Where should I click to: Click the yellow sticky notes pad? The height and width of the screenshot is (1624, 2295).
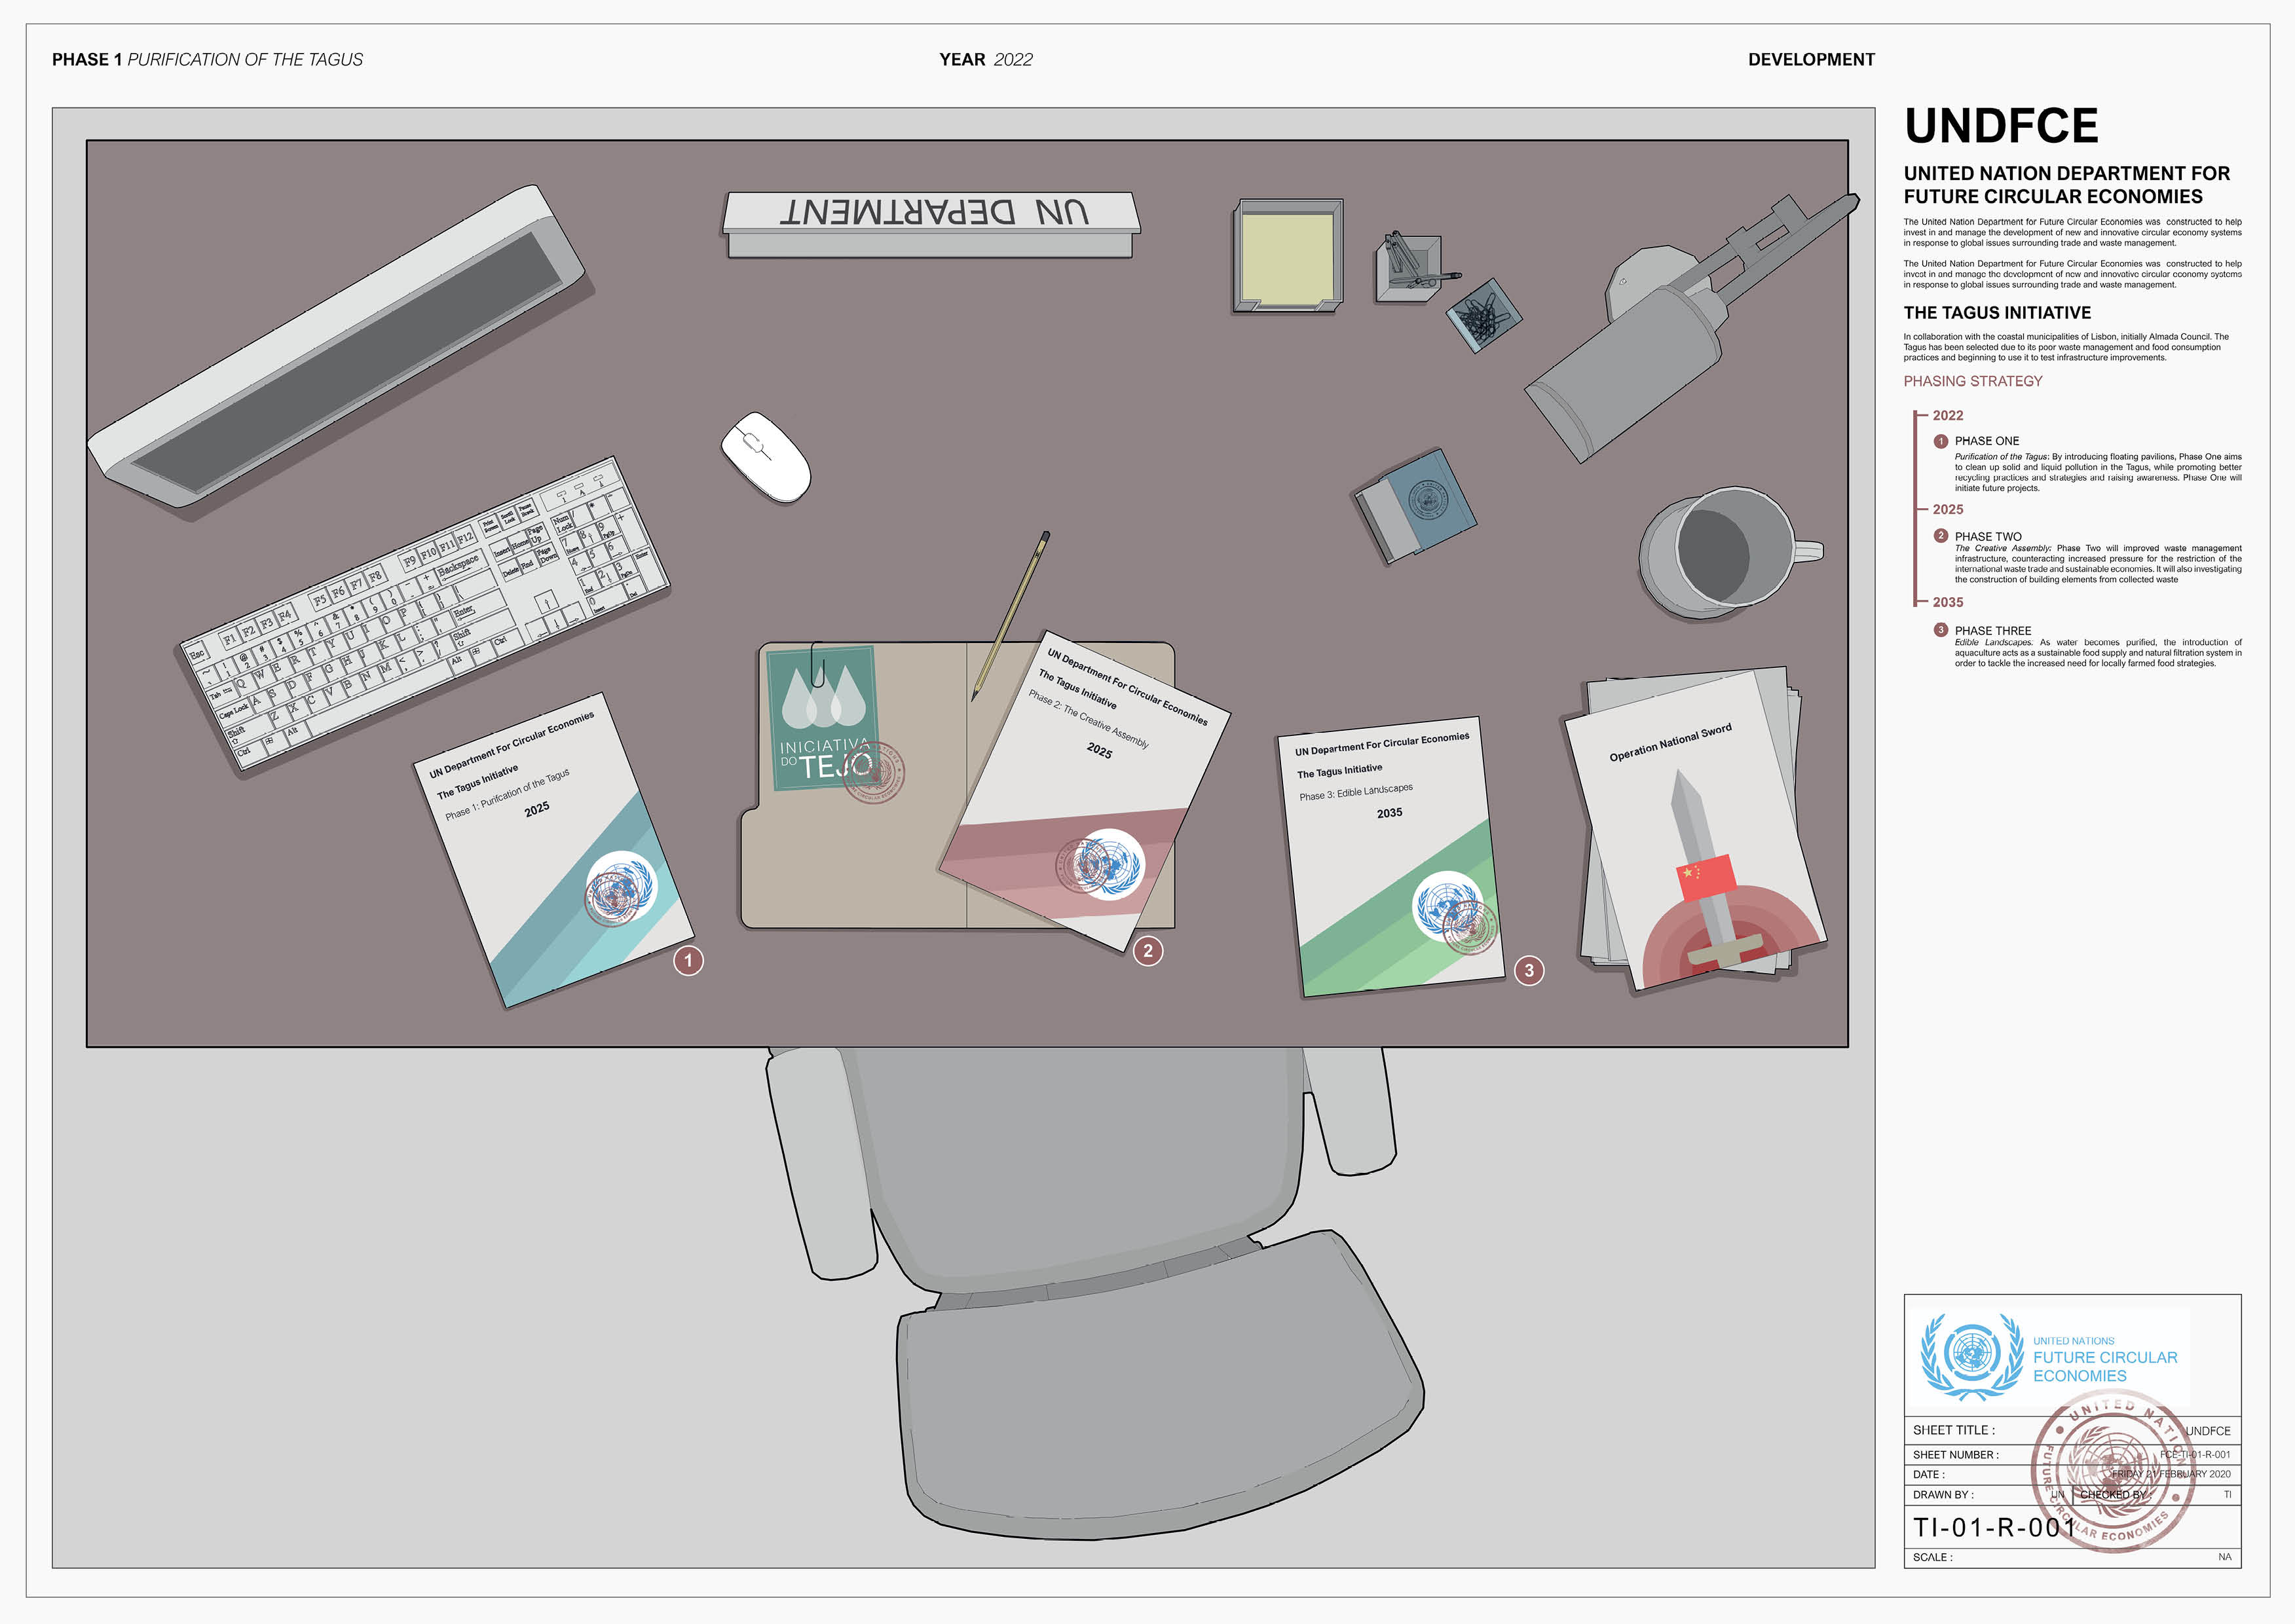click(1287, 257)
